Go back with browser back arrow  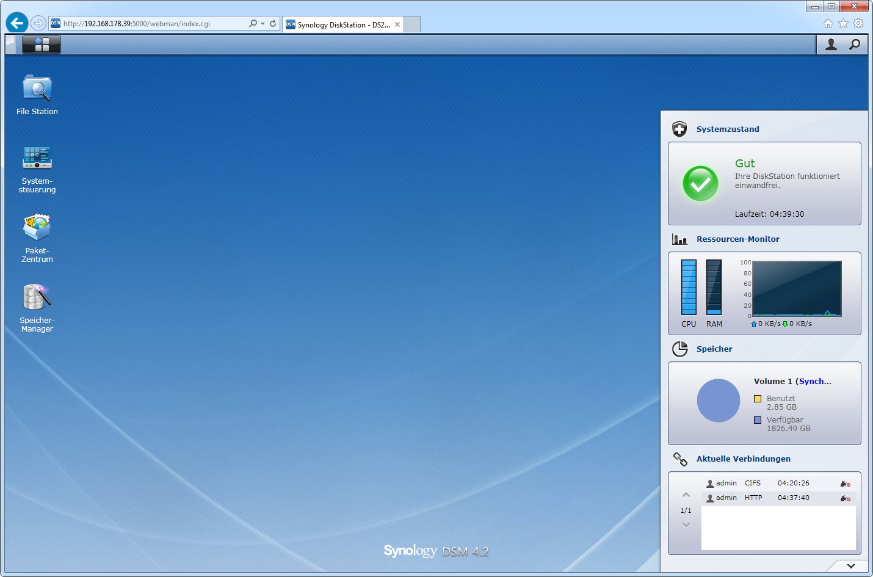point(17,23)
